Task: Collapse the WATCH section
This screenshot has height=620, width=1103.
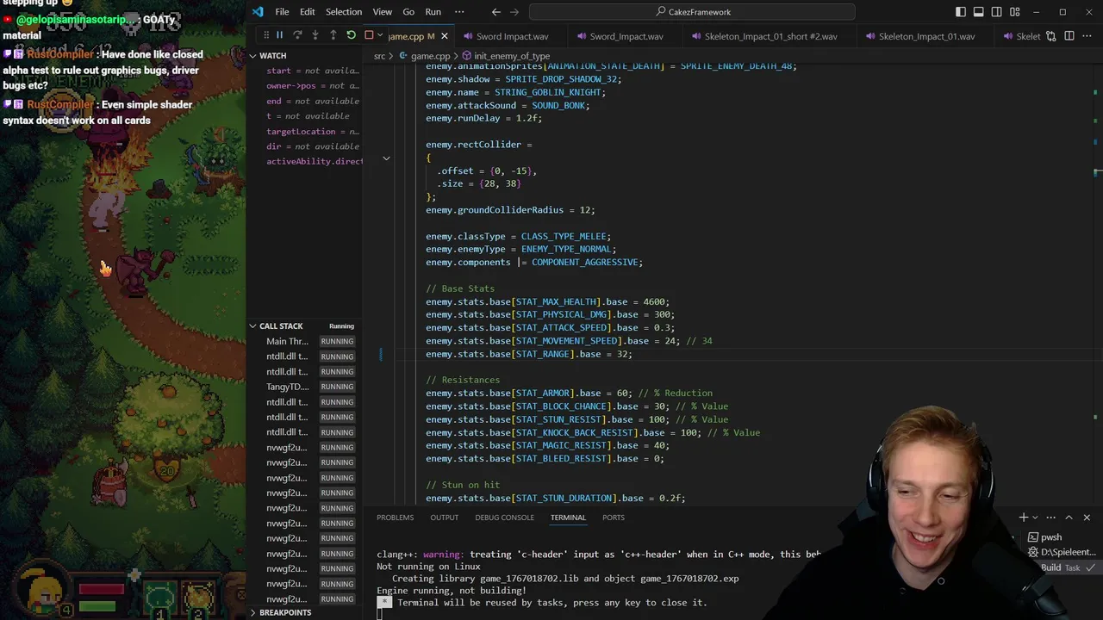Action: coord(252,56)
